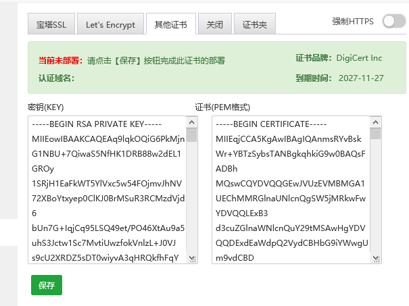Screen dimensions: 409x306
Task: Open the 关闭 tab
Action: pos(215,24)
